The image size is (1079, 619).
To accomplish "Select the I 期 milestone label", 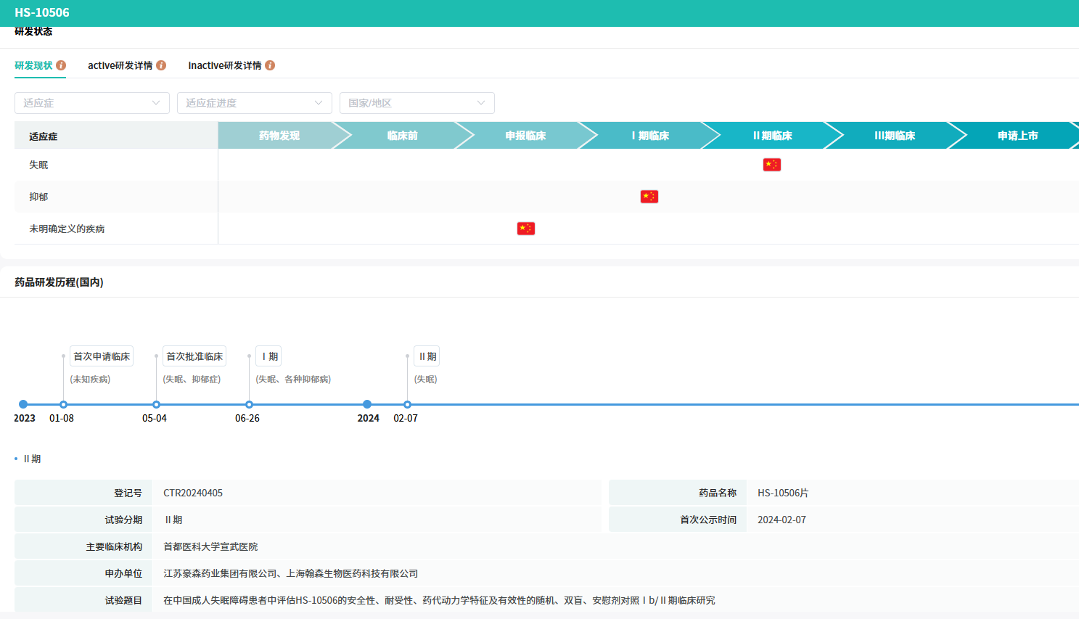I will click(269, 356).
